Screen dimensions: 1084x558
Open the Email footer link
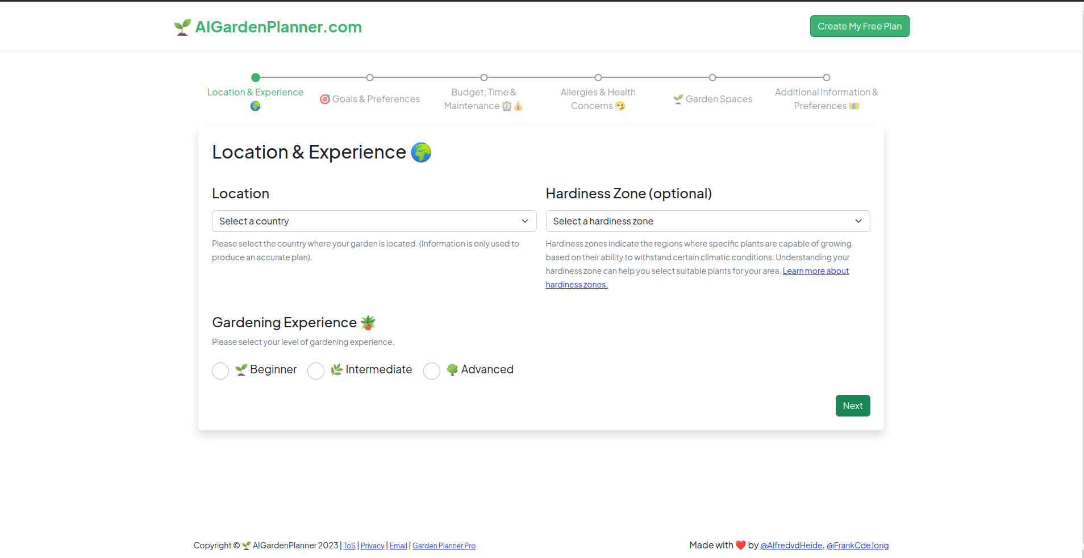[x=398, y=545]
